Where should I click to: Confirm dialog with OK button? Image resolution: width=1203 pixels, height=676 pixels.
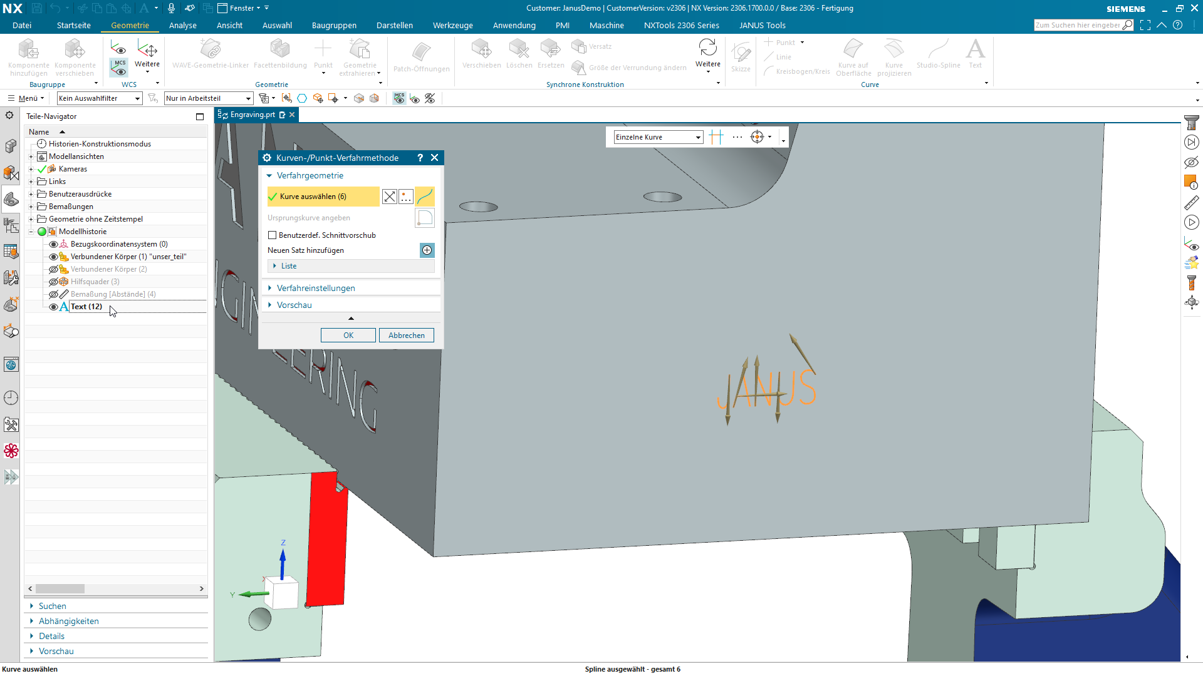tap(348, 335)
